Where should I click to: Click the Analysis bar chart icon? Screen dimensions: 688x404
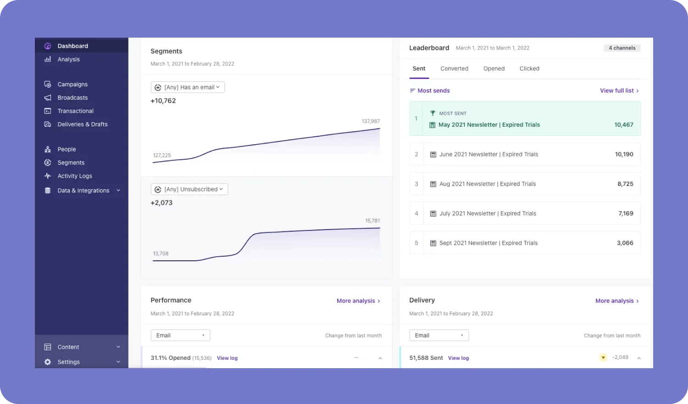(48, 59)
